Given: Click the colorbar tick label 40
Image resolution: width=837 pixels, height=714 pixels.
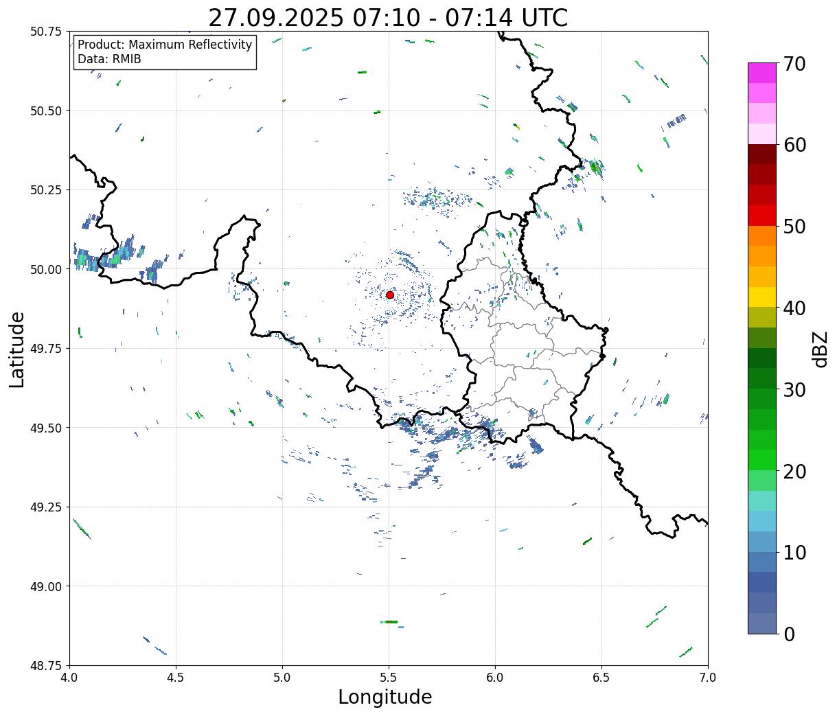Looking at the screenshot, I should (794, 308).
